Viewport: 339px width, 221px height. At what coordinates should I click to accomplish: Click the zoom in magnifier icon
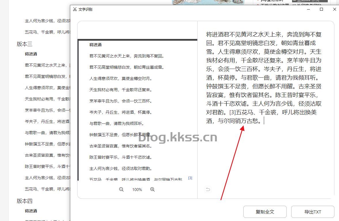152,190
